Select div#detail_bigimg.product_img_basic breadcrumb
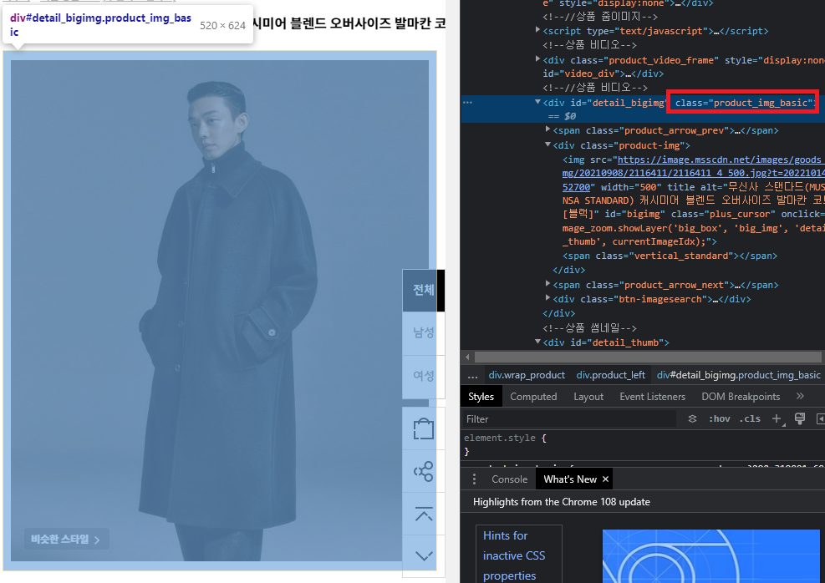The height and width of the screenshot is (583, 825). click(x=739, y=375)
